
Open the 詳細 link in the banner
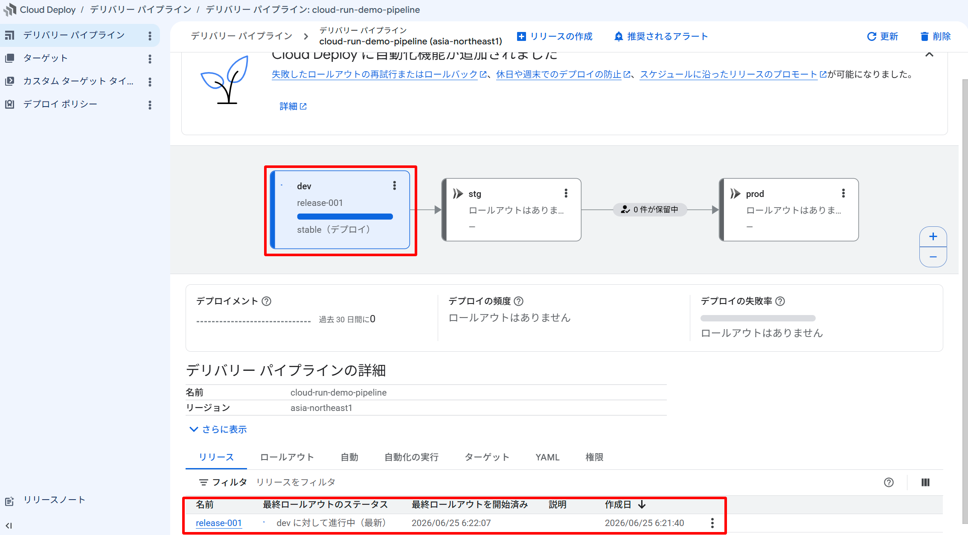click(x=293, y=106)
